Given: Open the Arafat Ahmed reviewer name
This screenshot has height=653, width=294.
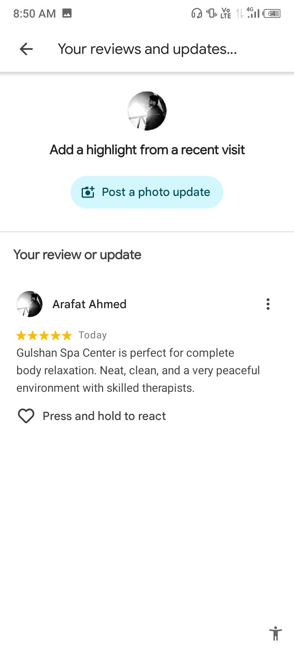Looking at the screenshot, I should 89,304.
